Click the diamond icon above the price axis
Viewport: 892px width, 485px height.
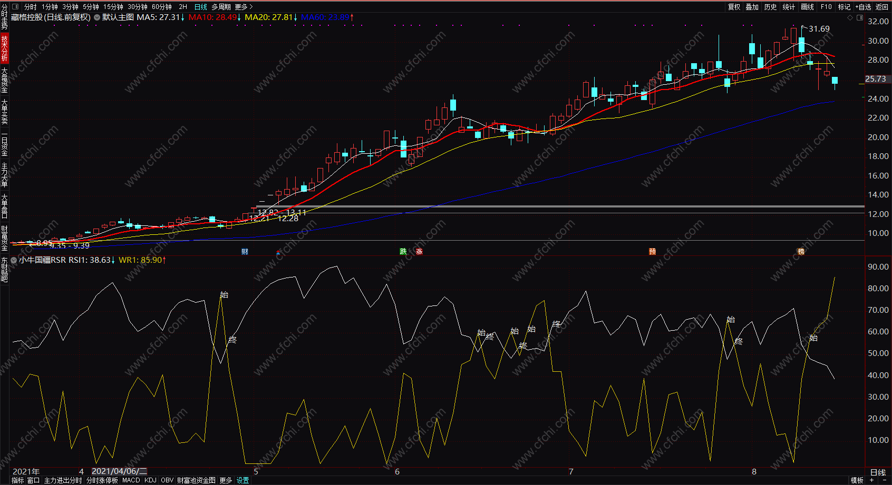click(850, 17)
